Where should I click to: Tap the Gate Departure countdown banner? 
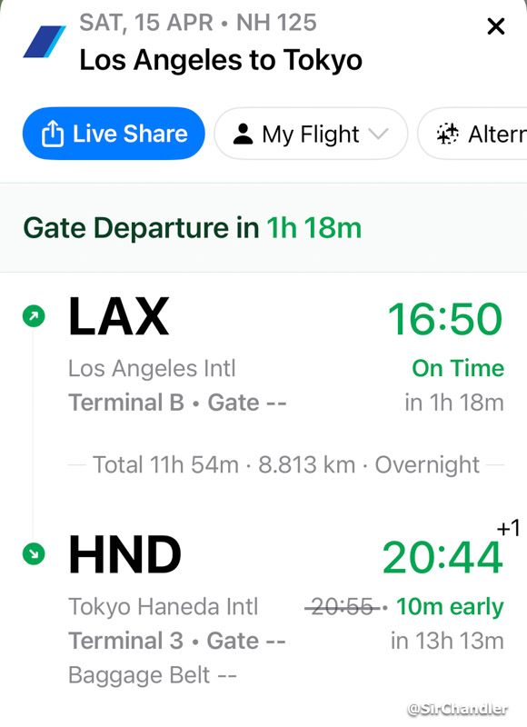(263, 228)
